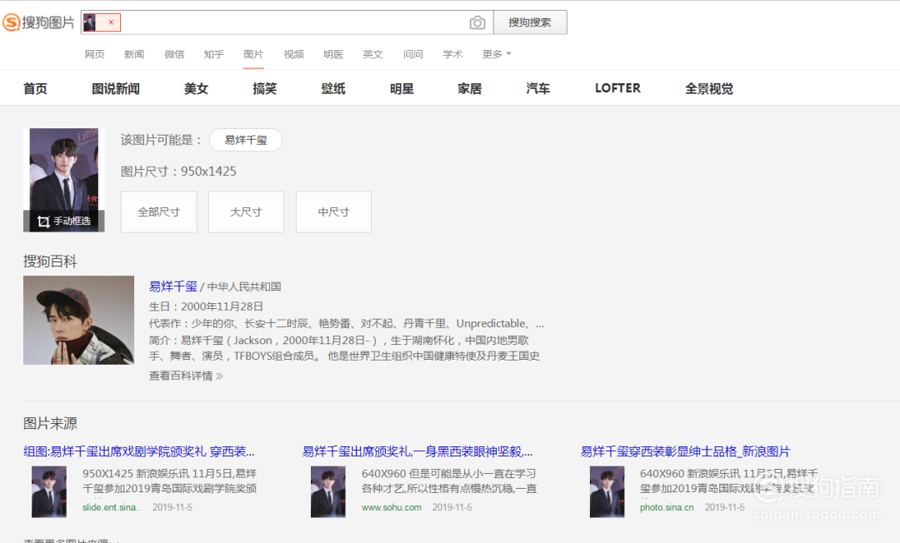The height and width of the screenshot is (543, 900).
Task: Click the 图片尺寸:950x1425 text
Action: (x=178, y=172)
